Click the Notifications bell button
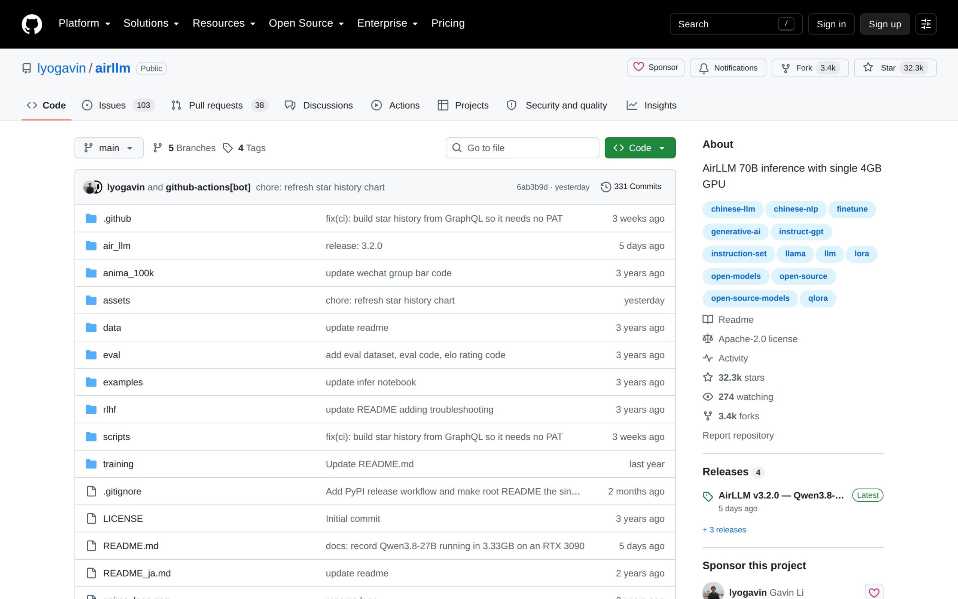This screenshot has height=599, width=958. 728,68
